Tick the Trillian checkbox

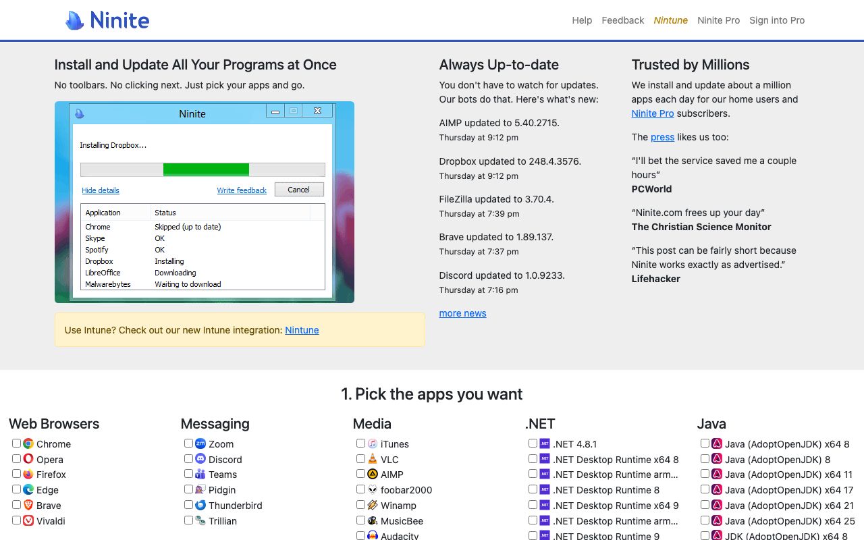pyautogui.click(x=188, y=520)
